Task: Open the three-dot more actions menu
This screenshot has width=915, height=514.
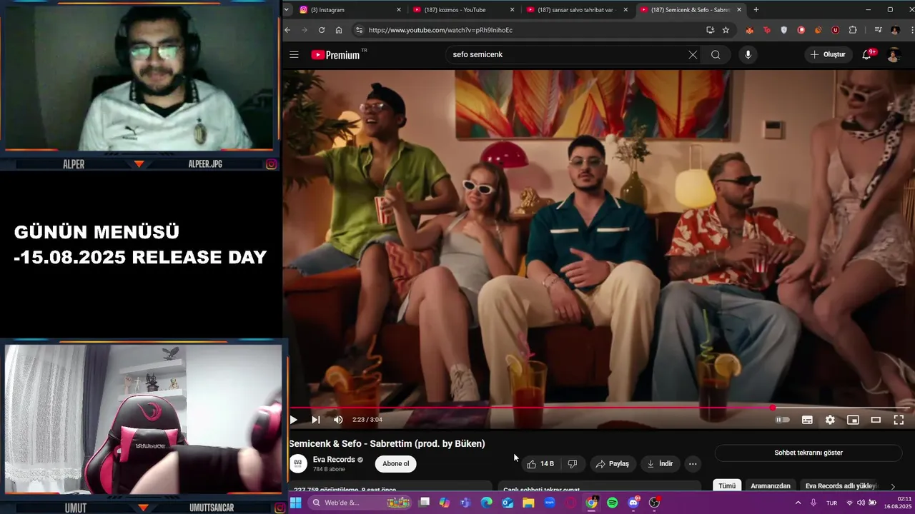Action: 693,464
